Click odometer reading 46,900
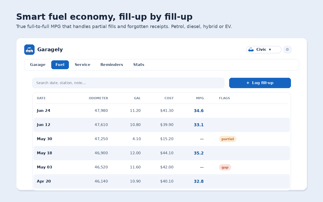 tap(101, 153)
